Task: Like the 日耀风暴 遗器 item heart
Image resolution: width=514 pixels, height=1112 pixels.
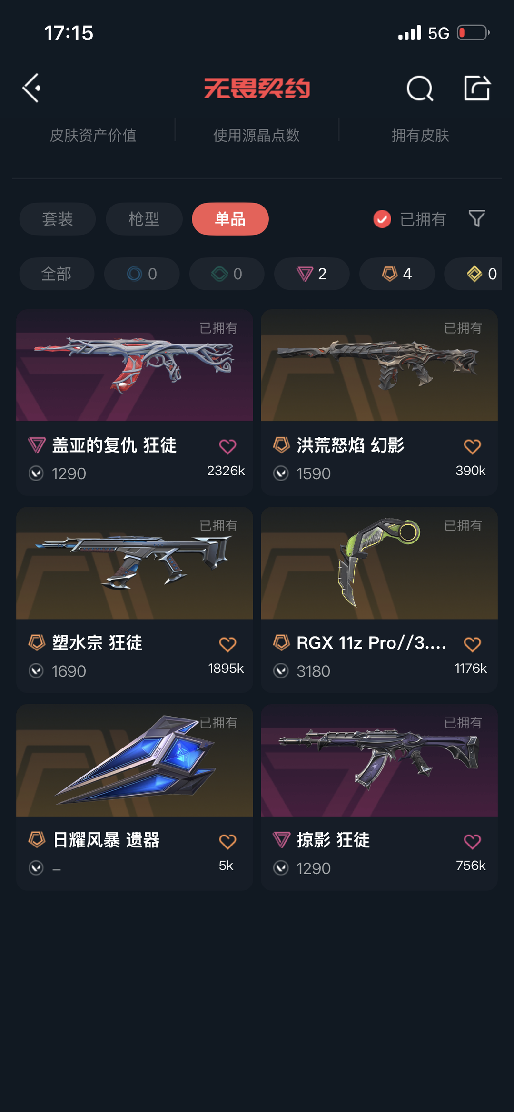Action: click(227, 842)
